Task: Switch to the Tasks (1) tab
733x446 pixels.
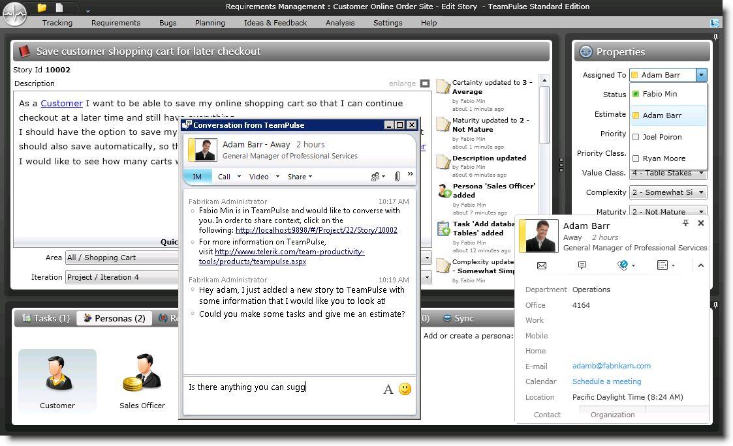Action: [46, 318]
